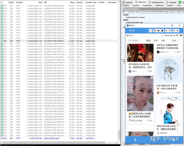The height and width of the screenshot is (146, 184).
Task: Sort sessions by the Content-Type column header
Action: click(91, 2)
